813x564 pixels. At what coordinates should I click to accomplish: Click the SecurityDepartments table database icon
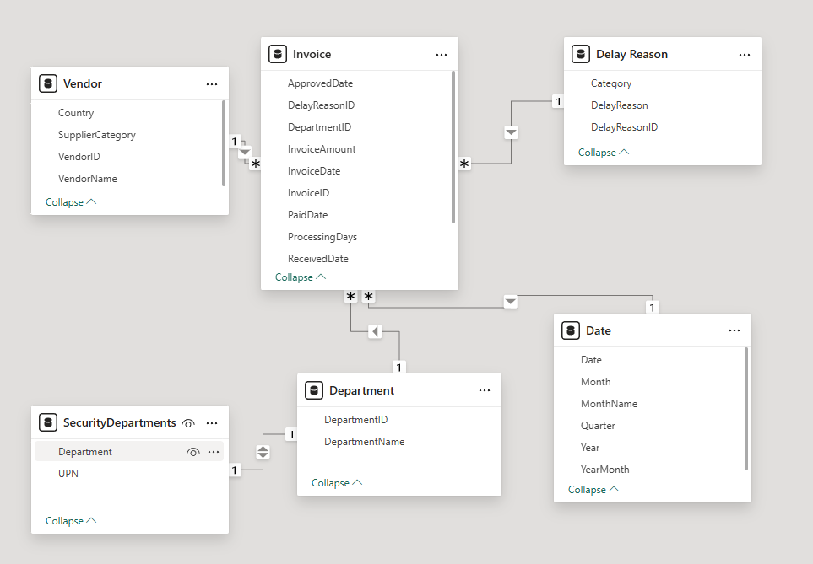tap(48, 422)
